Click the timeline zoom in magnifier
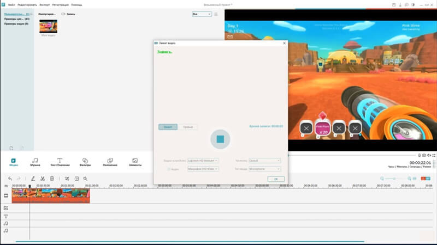Image resolution: width=437 pixels, height=245 pixels. click(x=409, y=179)
